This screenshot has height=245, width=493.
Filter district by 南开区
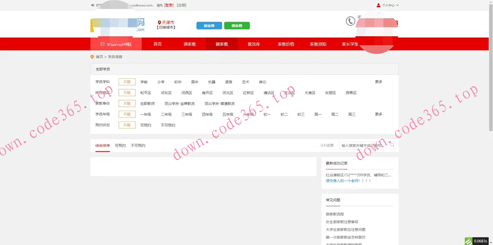coord(207,93)
